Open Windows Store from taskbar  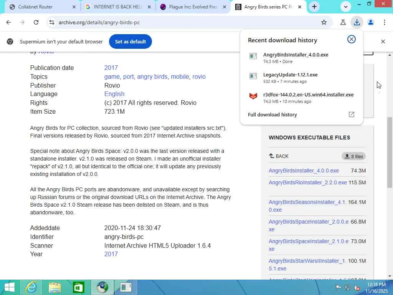78,287
